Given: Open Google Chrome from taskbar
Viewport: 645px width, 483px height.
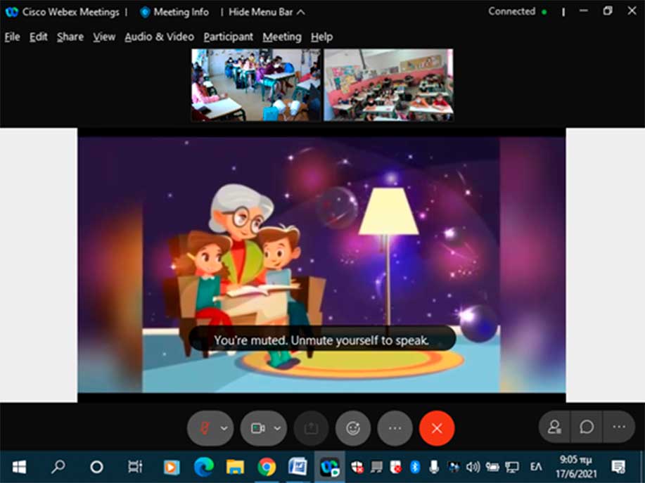Looking at the screenshot, I should [x=267, y=467].
